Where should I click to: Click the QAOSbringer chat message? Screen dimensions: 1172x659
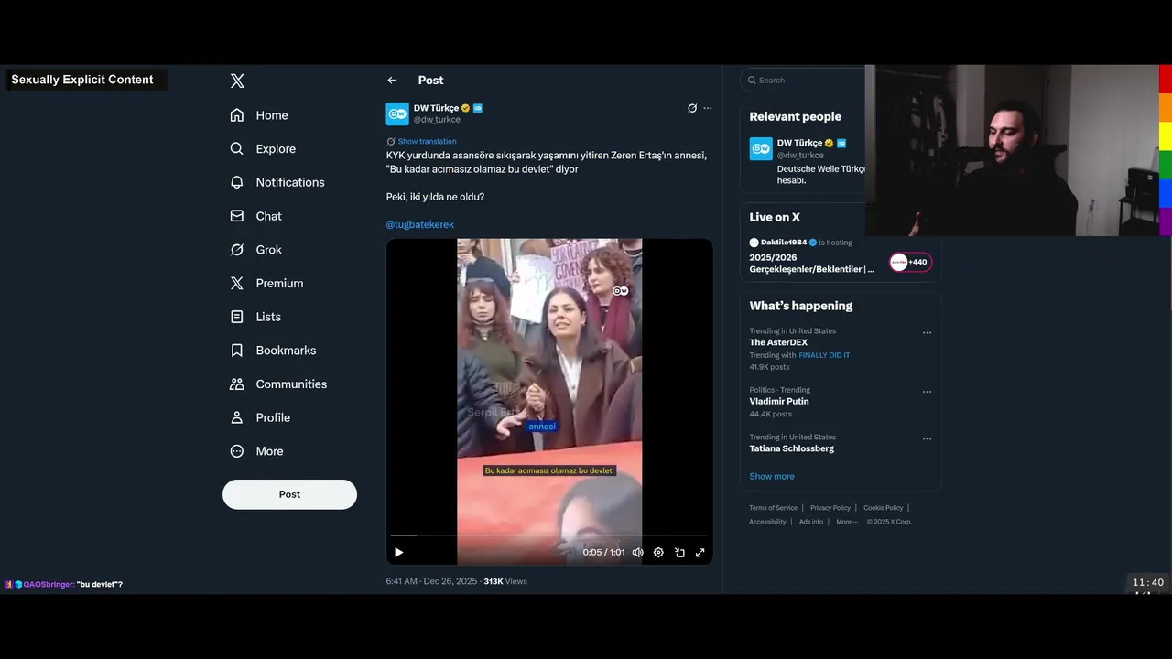pos(64,584)
